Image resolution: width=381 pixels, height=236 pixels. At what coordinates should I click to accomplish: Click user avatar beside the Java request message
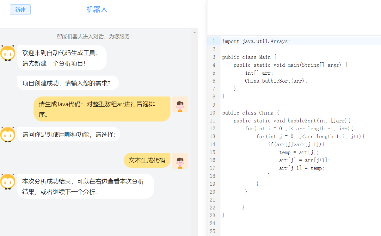click(180, 105)
